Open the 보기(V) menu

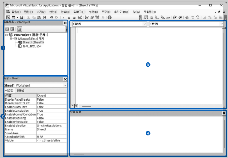pyautogui.click(x=41, y=12)
